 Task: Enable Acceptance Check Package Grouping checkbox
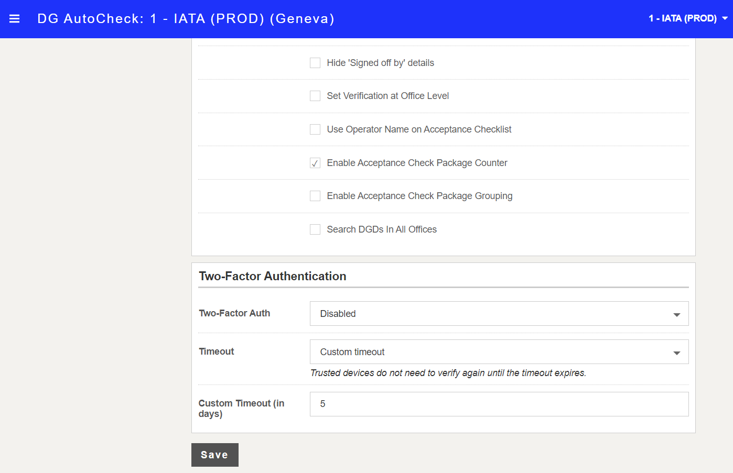315,196
